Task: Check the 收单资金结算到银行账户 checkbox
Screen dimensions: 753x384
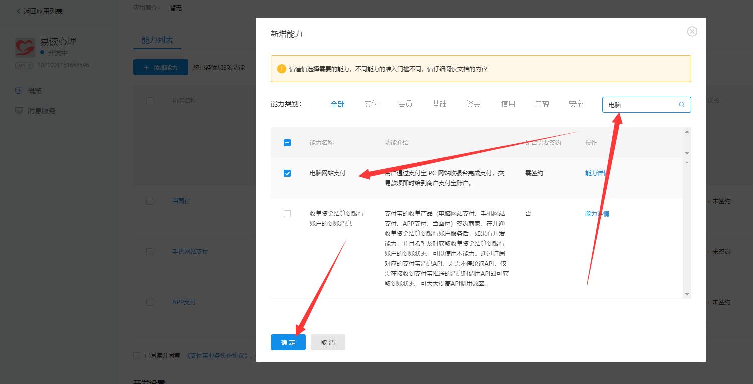Action: (x=287, y=214)
